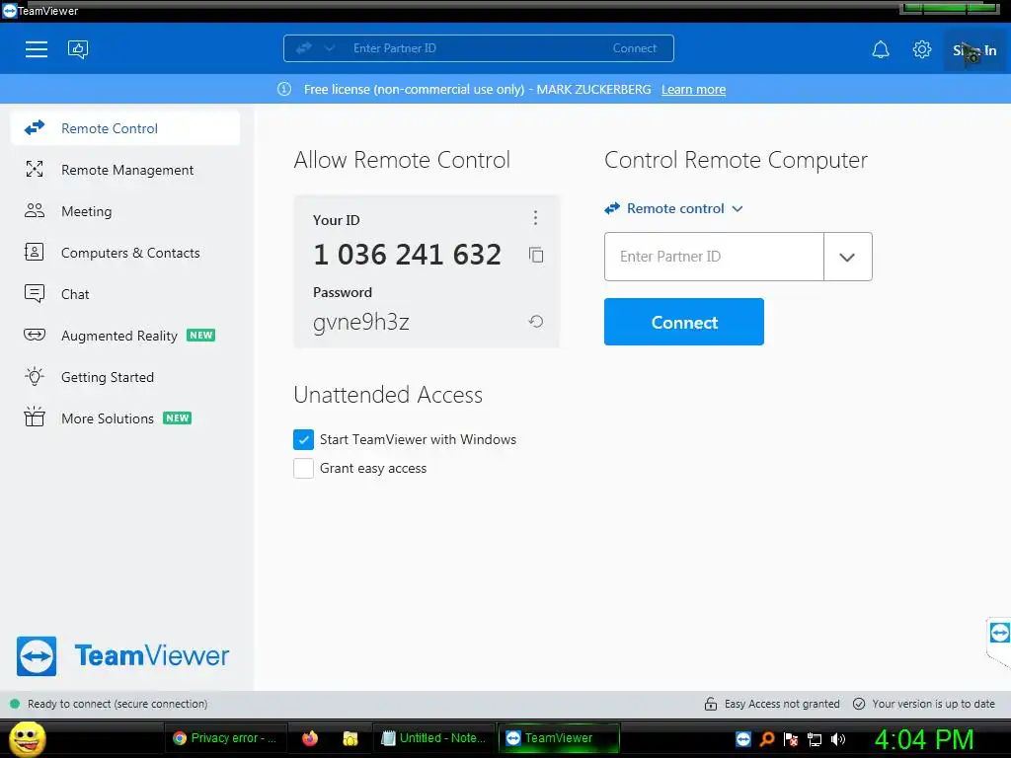The width and height of the screenshot is (1011, 758).
Task: Click the network tray icon
Action: tap(815, 739)
